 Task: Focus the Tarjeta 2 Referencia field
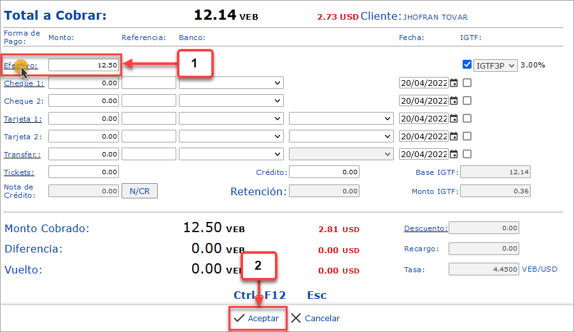(x=149, y=136)
